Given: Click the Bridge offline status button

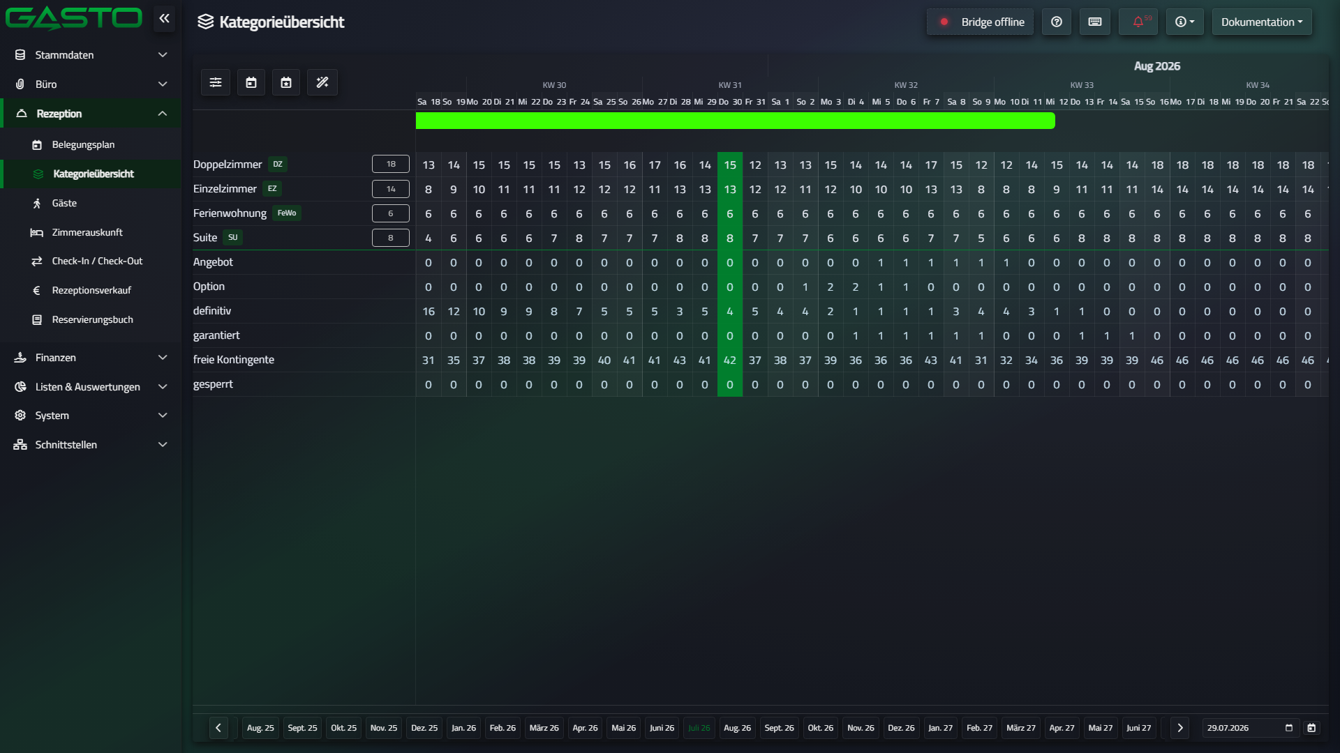Looking at the screenshot, I should 981,22.
